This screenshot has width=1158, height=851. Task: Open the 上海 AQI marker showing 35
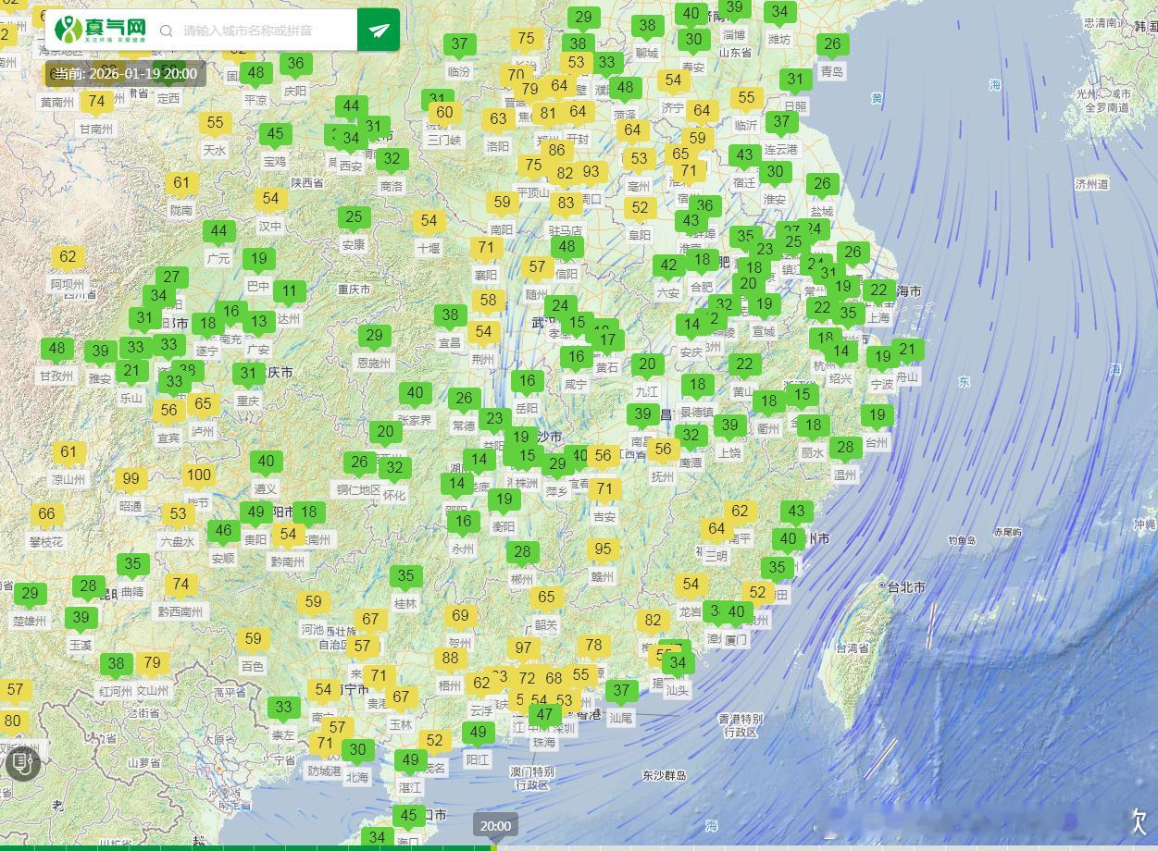point(849,314)
